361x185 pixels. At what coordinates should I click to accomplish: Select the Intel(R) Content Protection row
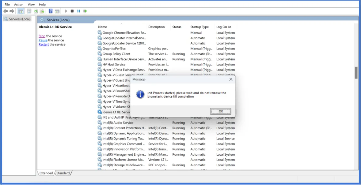coord(167,128)
